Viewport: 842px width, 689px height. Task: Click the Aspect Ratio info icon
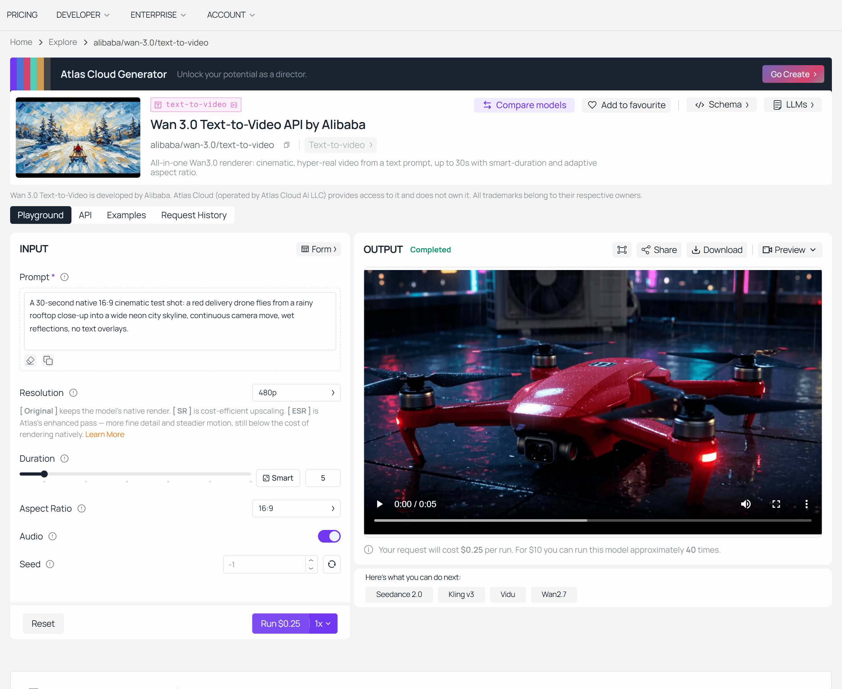click(82, 508)
